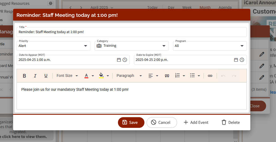Screen dimensions: 276x142
Task: Open time picker for Date to Expire
Action: [242, 60]
